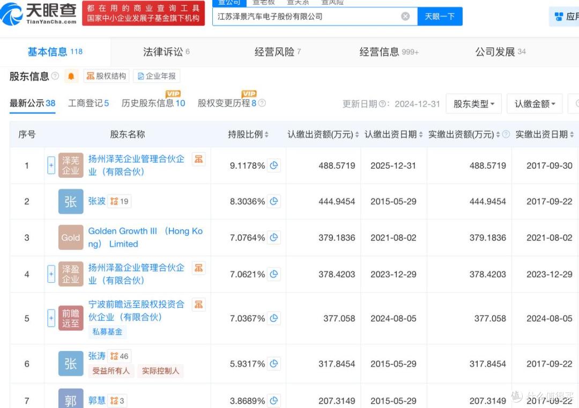Click pie chart icon beside 3.8689%
Image resolution: width=579 pixels, height=408 pixels.
[273, 401]
